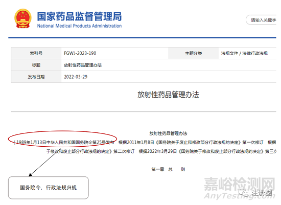Click the 国务院令，行政法规归规 callout box
Image resolution: width=281 pixels, height=205 pixels.
(x=49, y=188)
